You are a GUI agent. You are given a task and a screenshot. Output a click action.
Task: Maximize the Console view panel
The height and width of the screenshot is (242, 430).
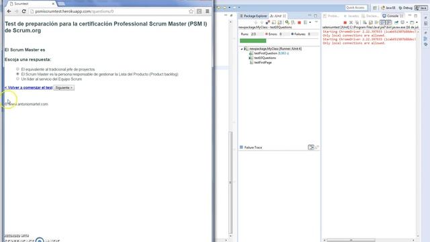pos(416,15)
